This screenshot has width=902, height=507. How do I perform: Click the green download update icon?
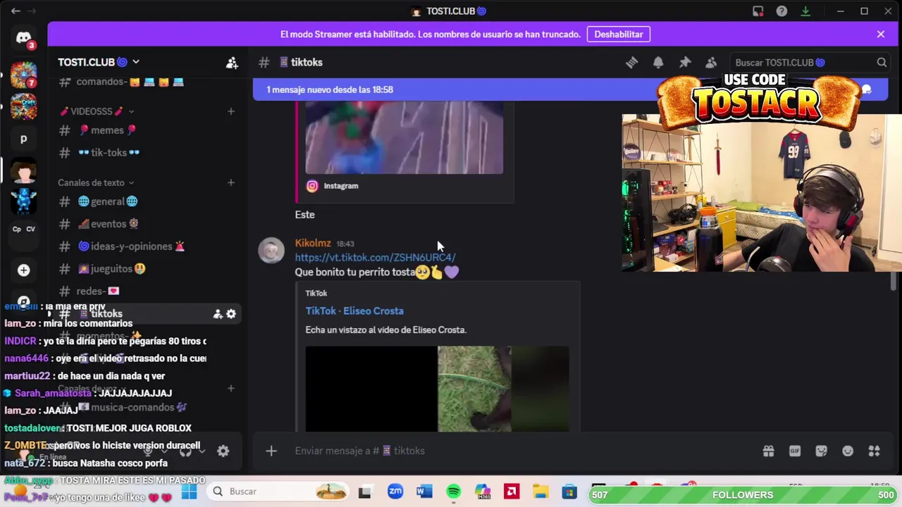click(805, 11)
